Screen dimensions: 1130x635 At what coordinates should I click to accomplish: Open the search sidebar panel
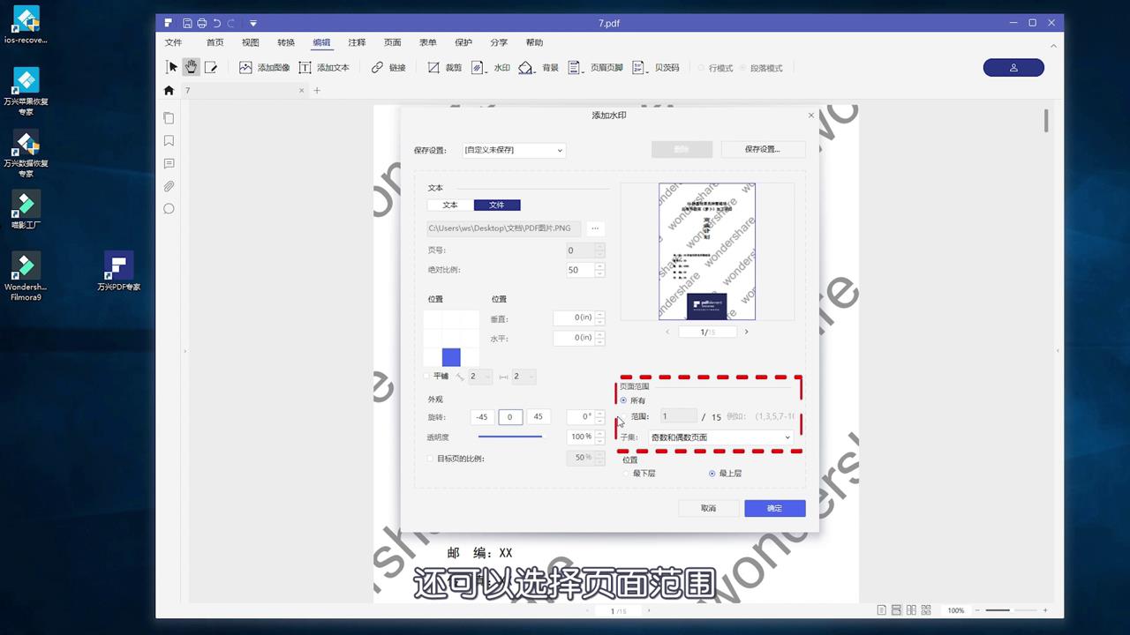[169, 209]
